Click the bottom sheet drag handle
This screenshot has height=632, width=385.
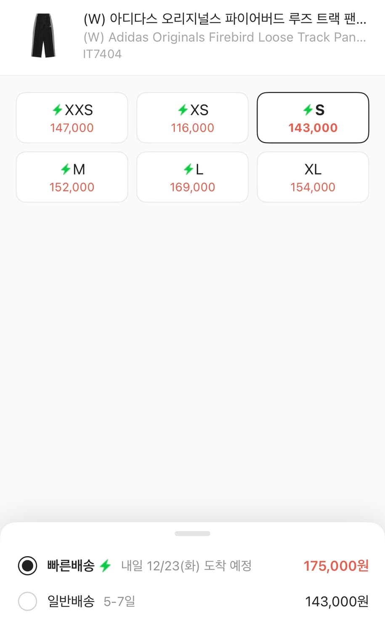pos(192,533)
